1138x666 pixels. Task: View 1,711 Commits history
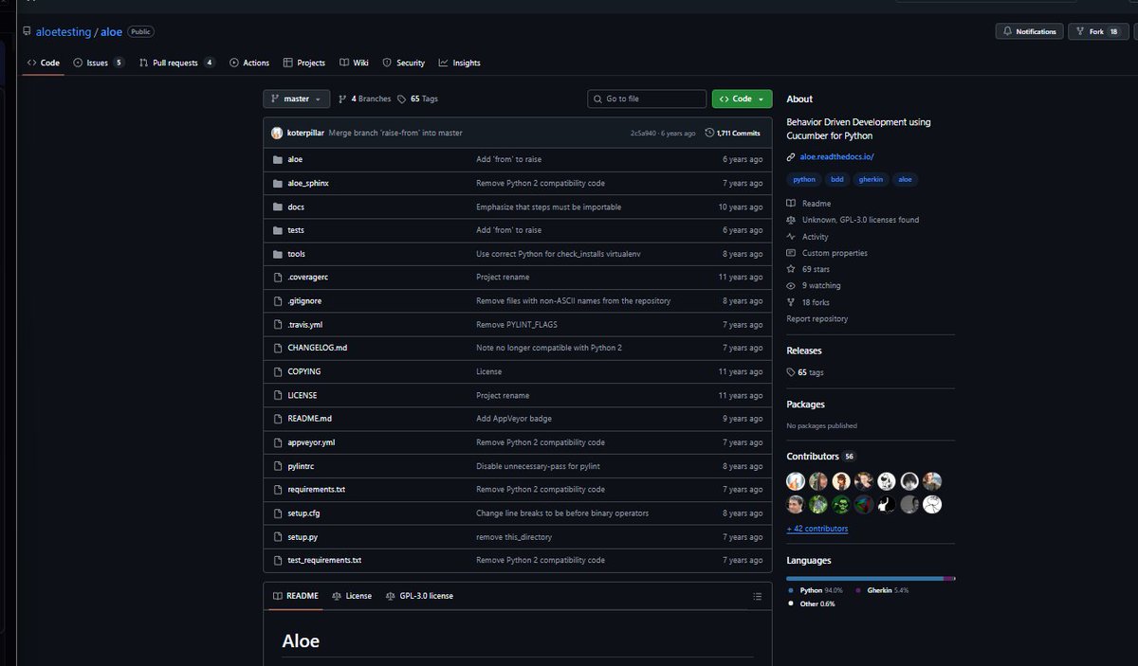tap(732, 134)
